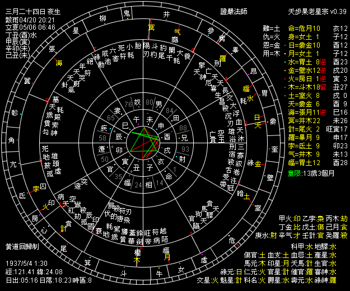Select the yellow 孛 marker on the wheel's left
The image size is (350, 291).
tap(37, 189)
